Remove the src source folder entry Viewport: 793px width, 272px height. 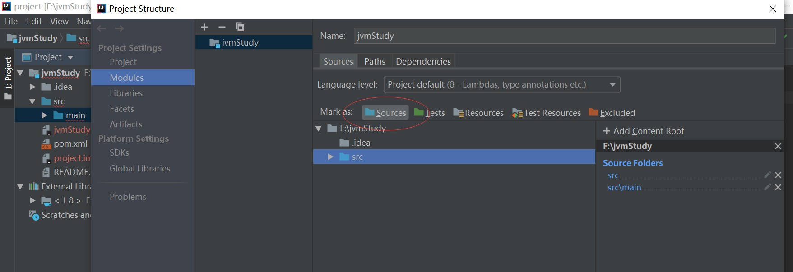(x=778, y=175)
